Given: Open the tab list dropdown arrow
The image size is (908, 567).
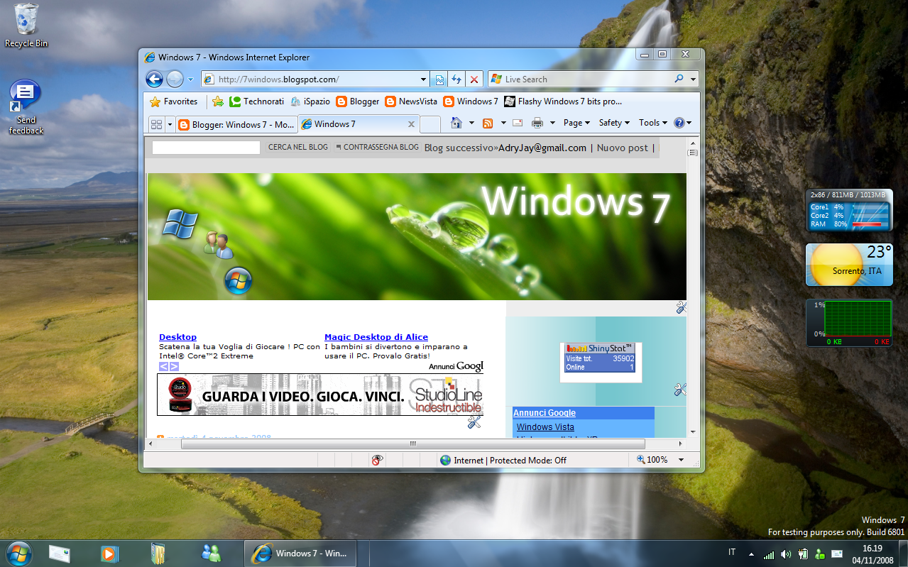Looking at the screenshot, I should pos(170,124).
